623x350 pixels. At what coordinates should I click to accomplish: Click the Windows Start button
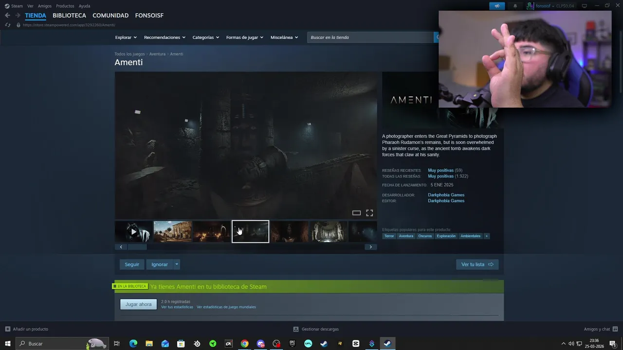8,344
